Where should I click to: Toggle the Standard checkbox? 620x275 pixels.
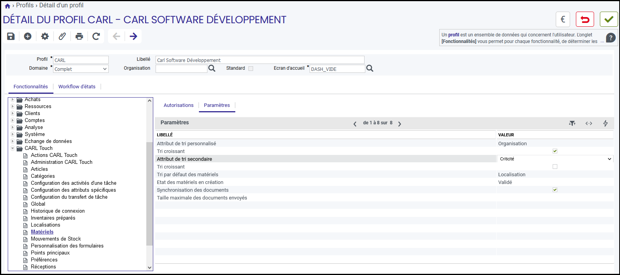coord(251,69)
